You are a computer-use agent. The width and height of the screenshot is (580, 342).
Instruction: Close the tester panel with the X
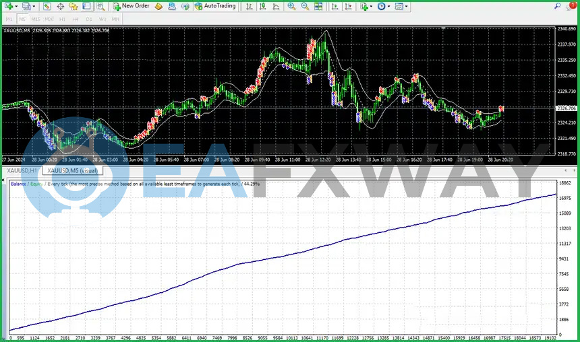[x=3, y=180]
